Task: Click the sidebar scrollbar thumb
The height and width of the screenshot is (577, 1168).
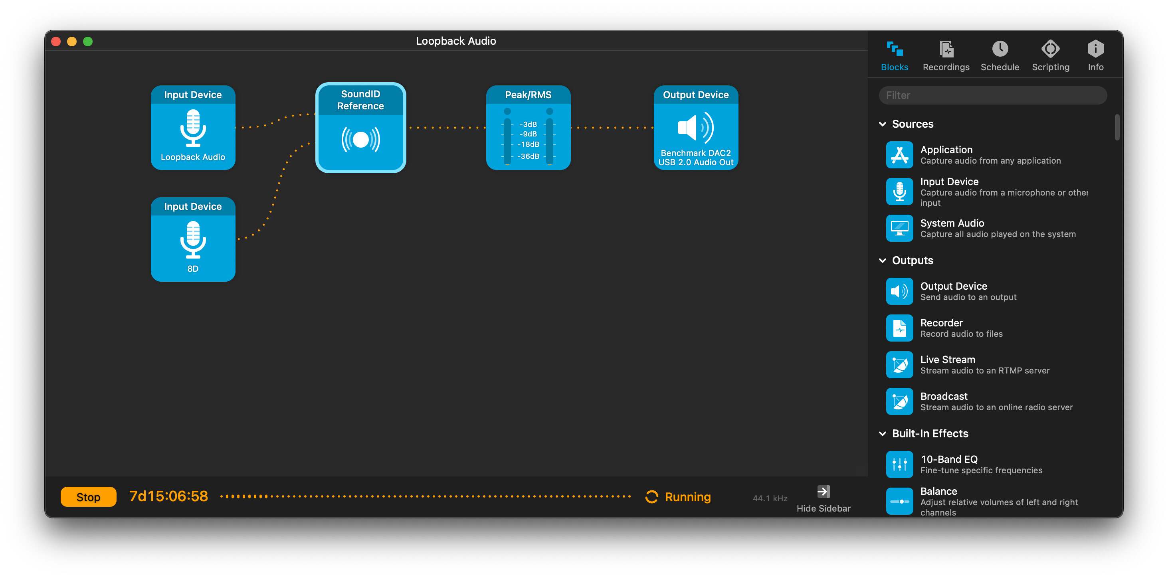Action: click(1117, 127)
